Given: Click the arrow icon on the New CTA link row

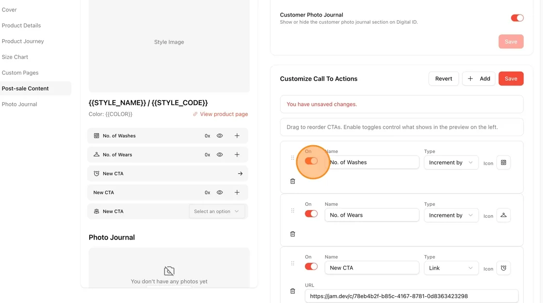Looking at the screenshot, I should [x=240, y=174].
